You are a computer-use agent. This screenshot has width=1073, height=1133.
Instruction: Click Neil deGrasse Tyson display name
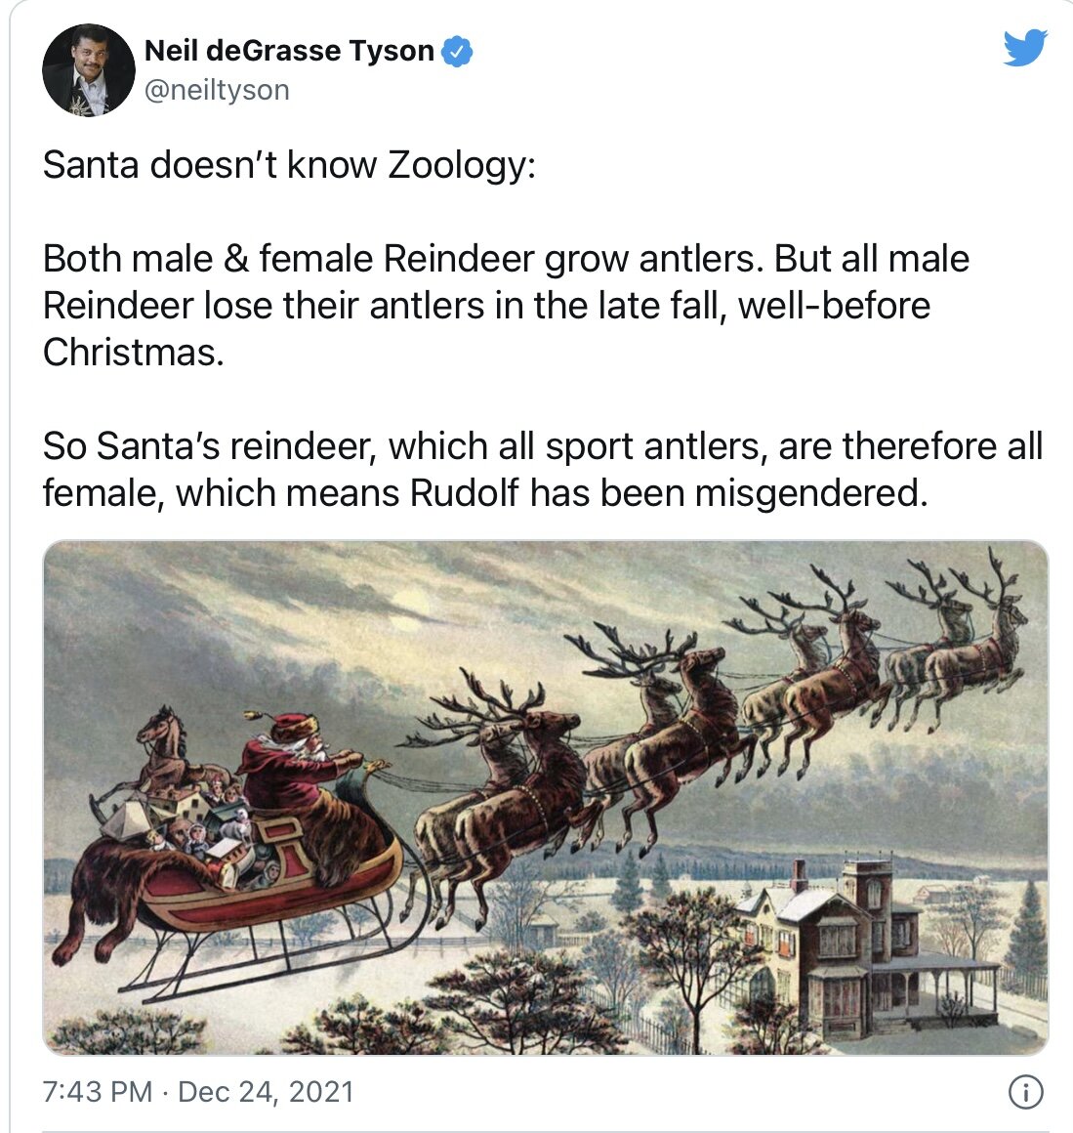click(x=289, y=51)
